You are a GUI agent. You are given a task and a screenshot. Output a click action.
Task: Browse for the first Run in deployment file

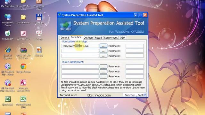coord(103,66)
